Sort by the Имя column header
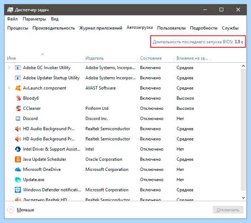 point(11,58)
